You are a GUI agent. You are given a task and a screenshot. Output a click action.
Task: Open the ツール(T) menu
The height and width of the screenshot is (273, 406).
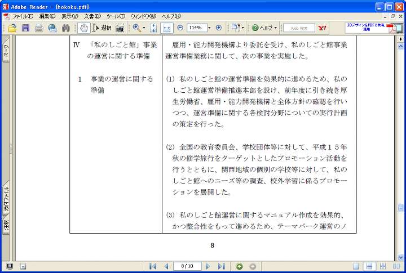coord(115,16)
